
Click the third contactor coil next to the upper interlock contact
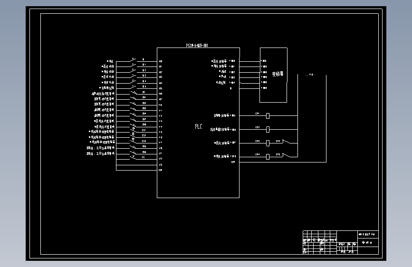click(268, 143)
